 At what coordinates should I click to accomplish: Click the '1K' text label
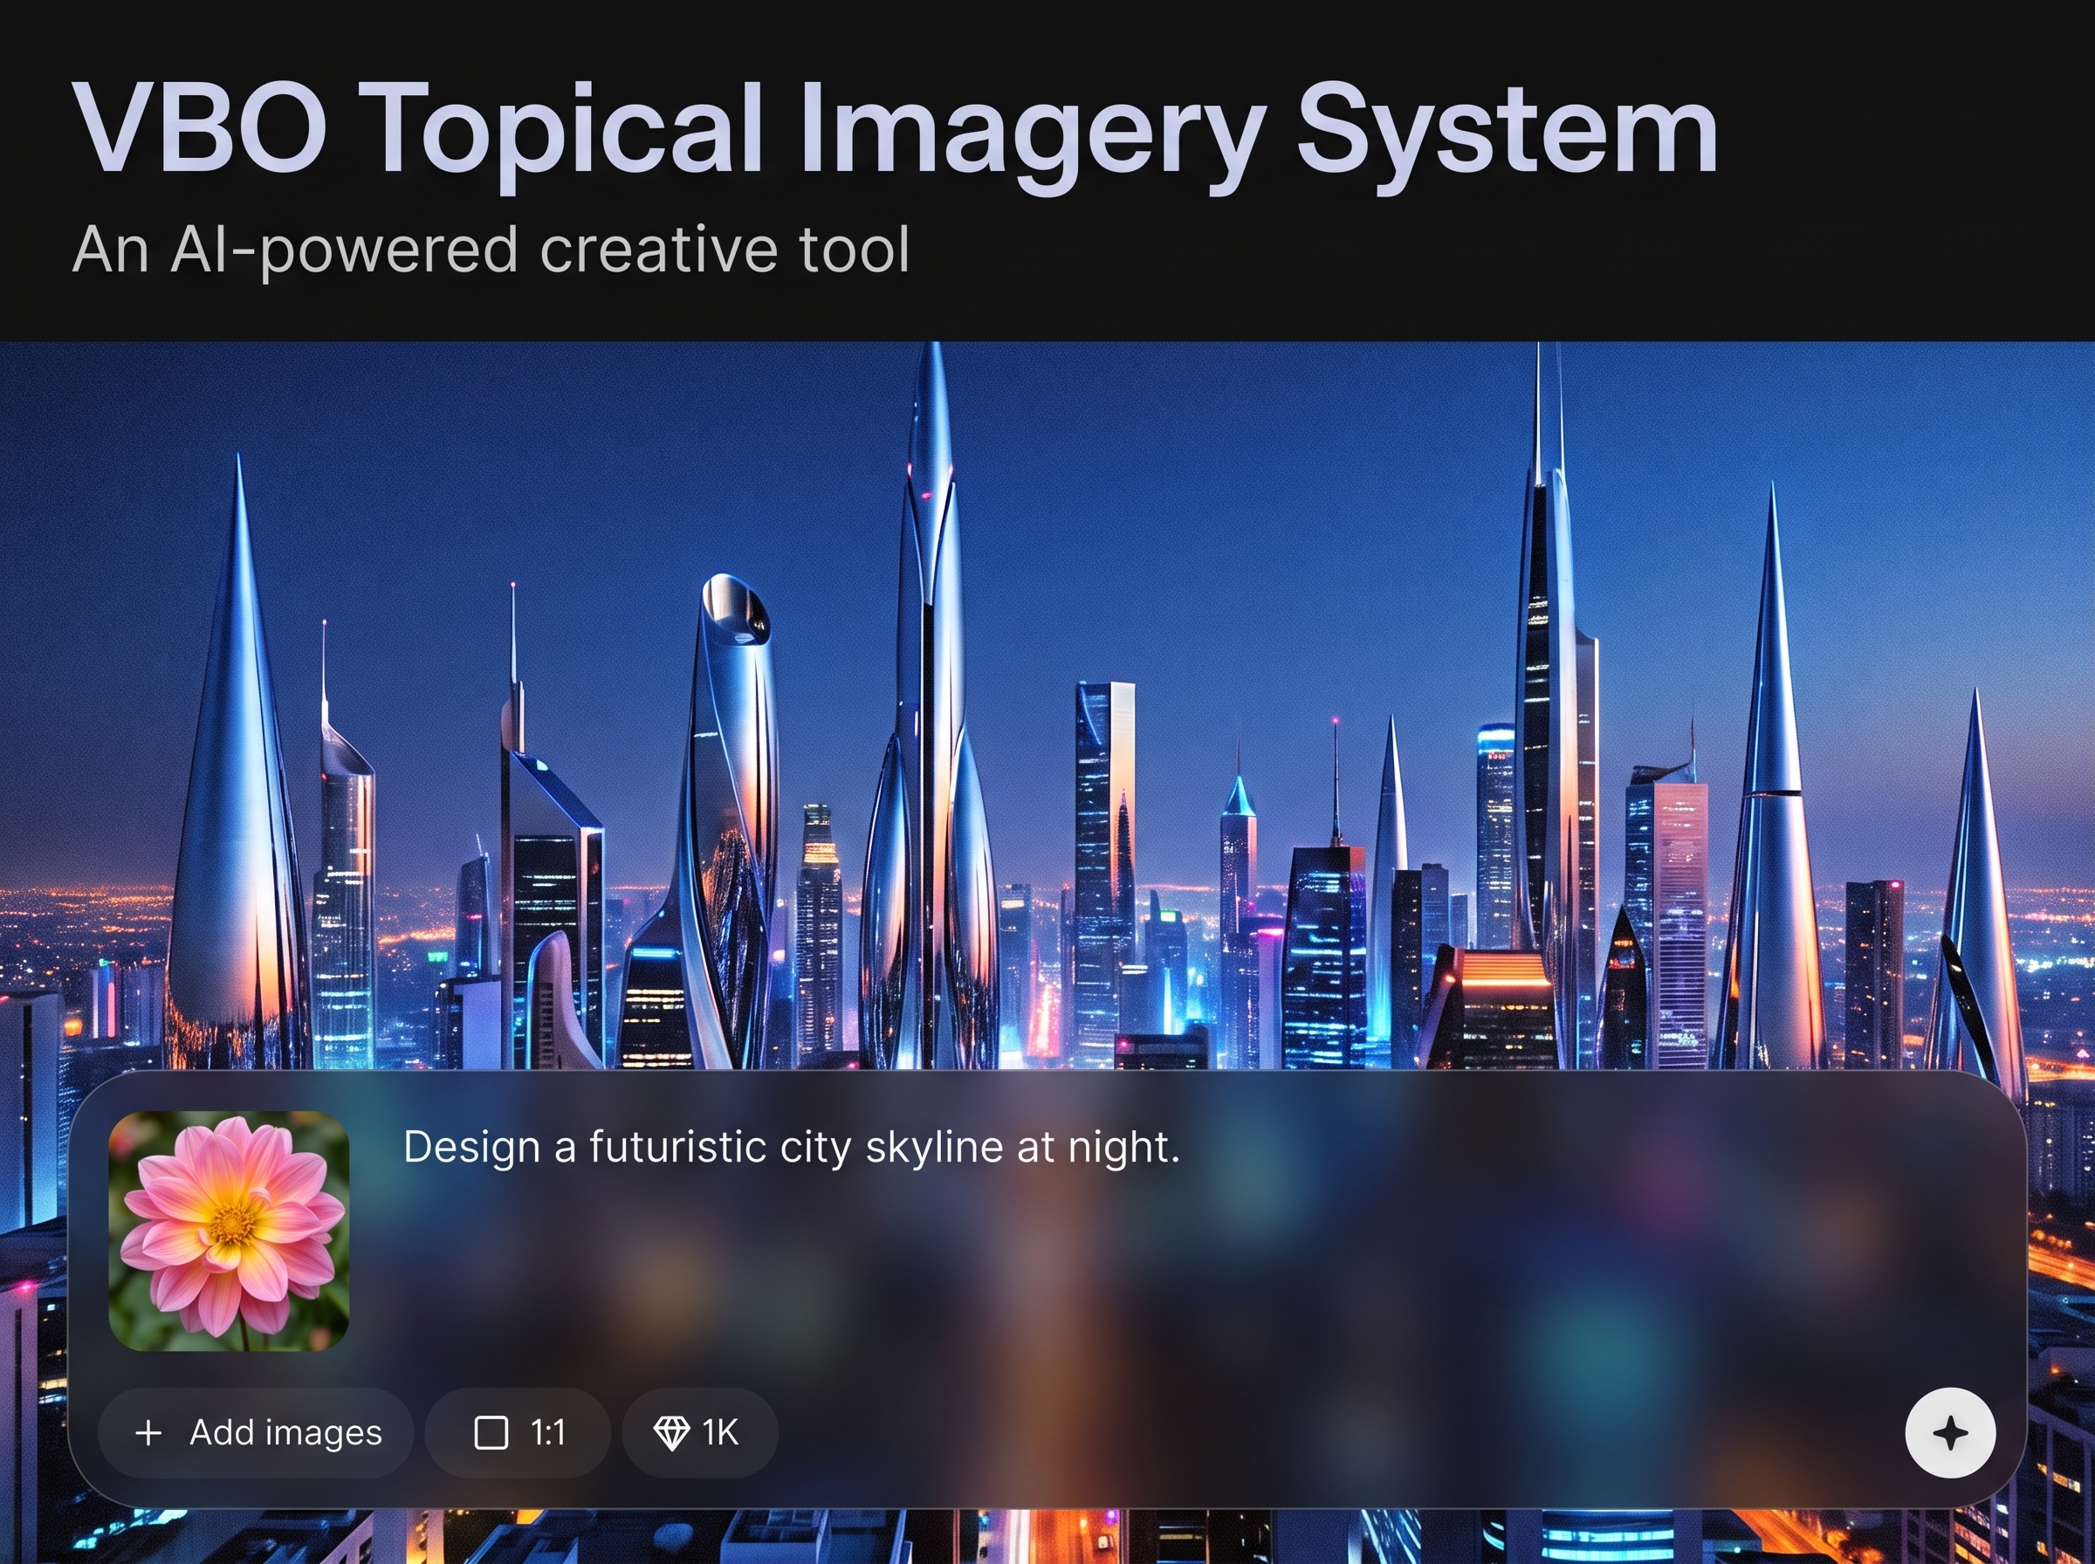[x=719, y=1432]
